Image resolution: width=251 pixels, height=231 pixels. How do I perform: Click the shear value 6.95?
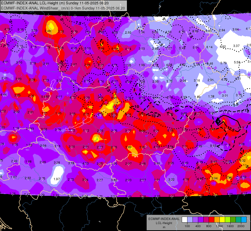(x=209, y=31)
